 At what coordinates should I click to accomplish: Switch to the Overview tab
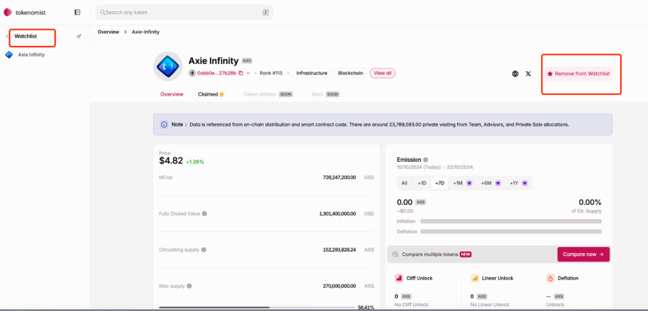click(x=172, y=94)
